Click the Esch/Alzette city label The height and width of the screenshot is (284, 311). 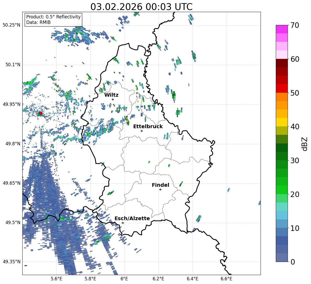(x=132, y=218)
